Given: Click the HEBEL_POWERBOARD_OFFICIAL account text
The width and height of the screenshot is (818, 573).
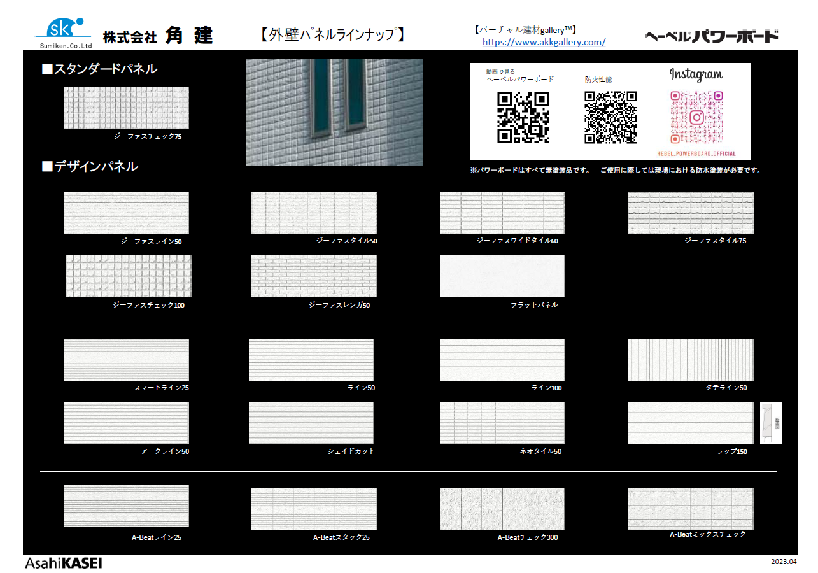Looking at the screenshot, I should click(x=696, y=153).
